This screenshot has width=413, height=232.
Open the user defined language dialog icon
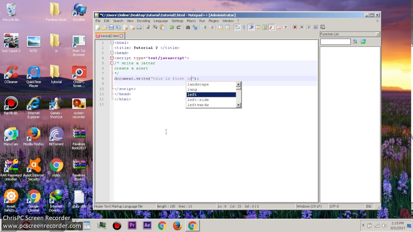pyautogui.click(x=258, y=27)
